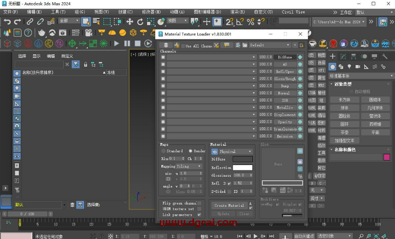Activate the Select Object tool
The width and height of the screenshot is (395, 239).
click(86, 22)
